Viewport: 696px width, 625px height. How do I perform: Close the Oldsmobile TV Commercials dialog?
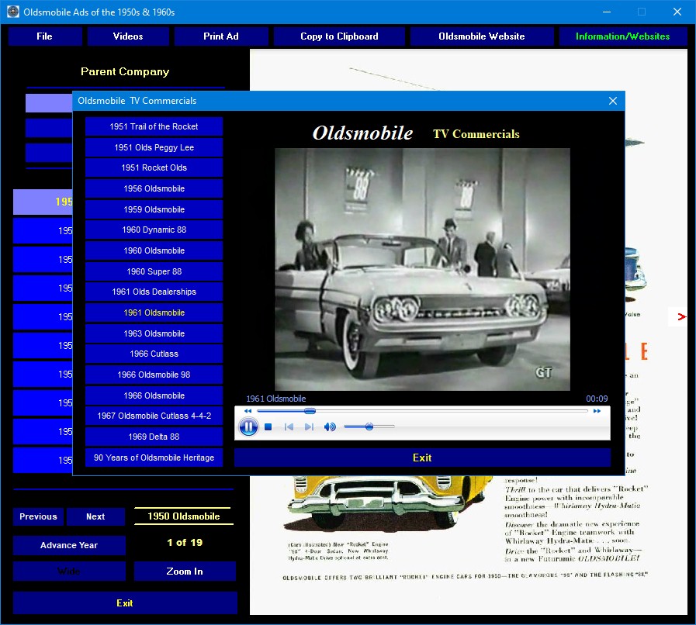(x=612, y=101)
